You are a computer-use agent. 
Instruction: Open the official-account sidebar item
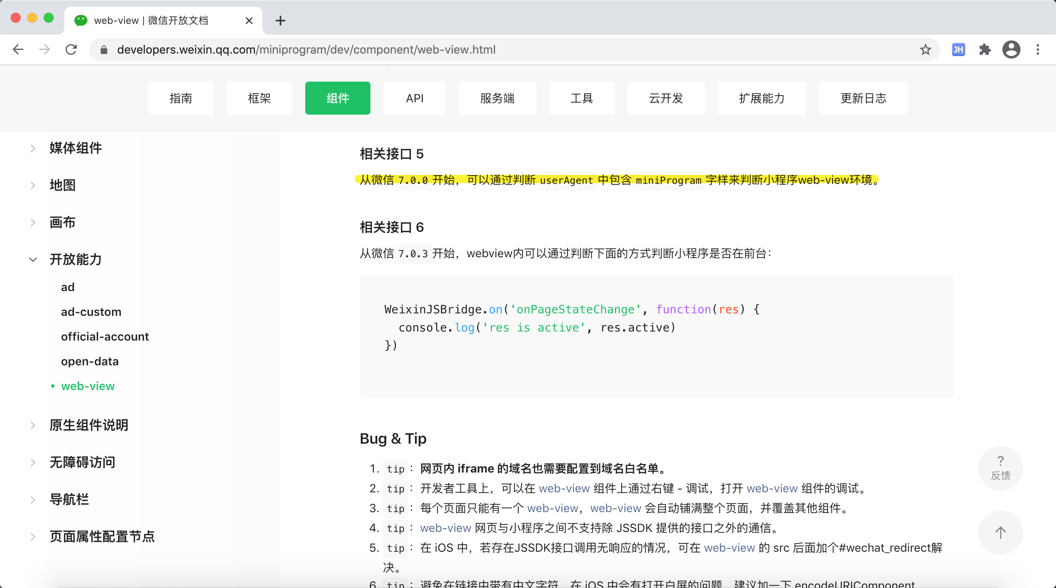point(105,336)
